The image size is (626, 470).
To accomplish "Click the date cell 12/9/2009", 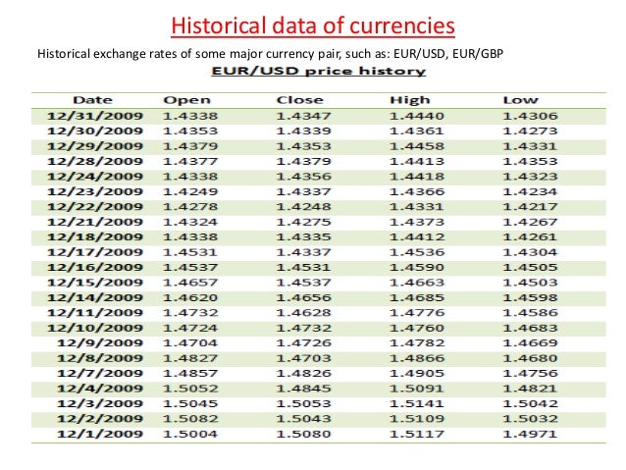I will (100, 343).
